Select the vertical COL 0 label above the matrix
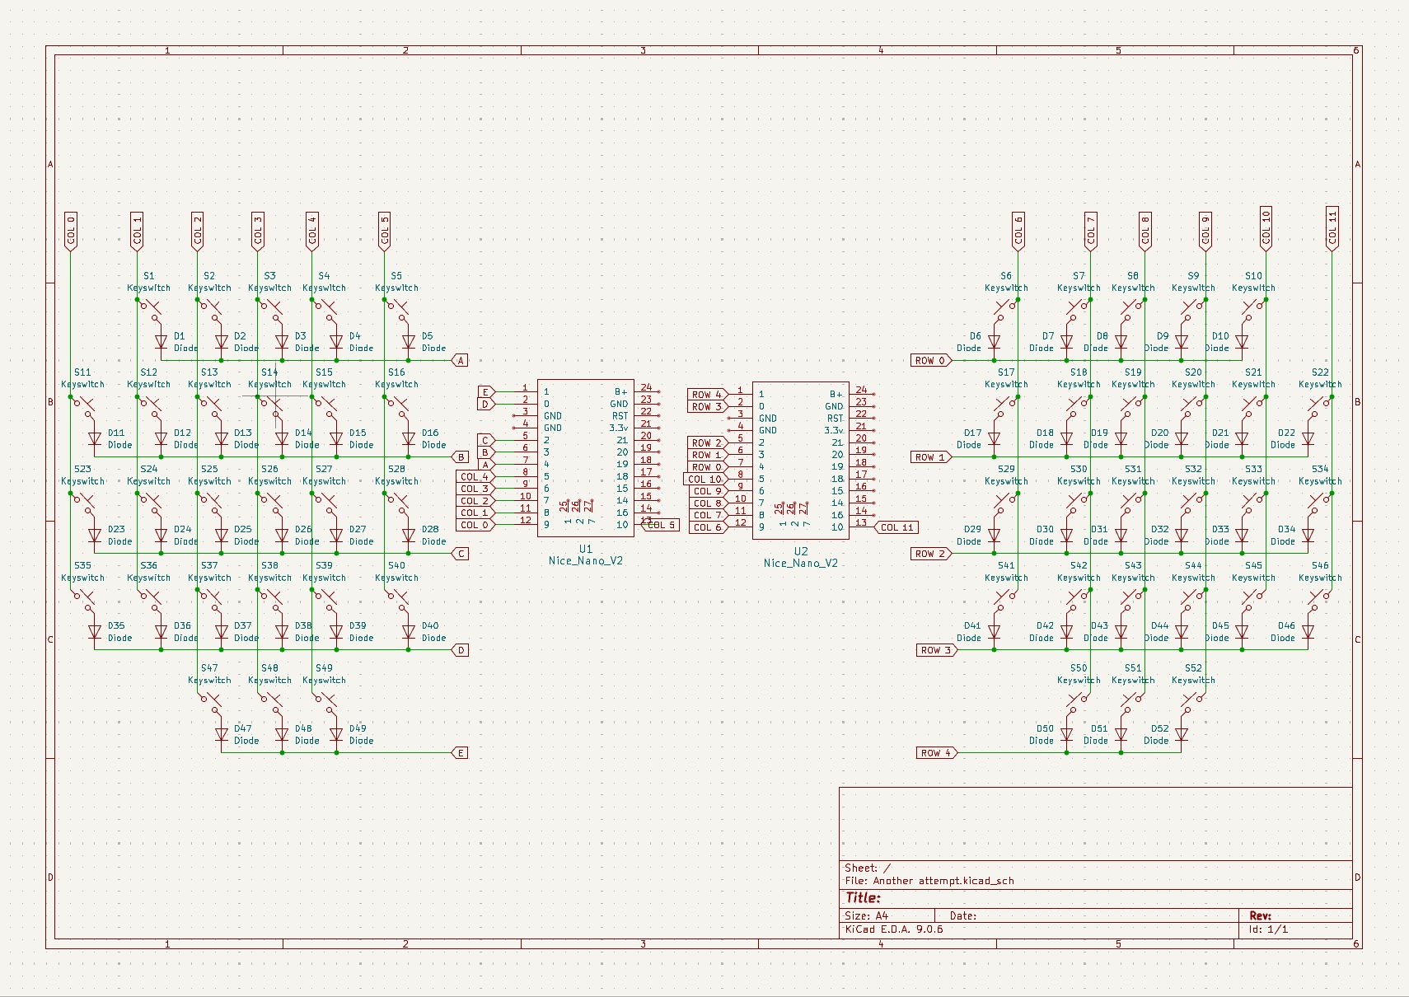The height and width of the screenshot is (997, 1409). [x=71, y=231]
